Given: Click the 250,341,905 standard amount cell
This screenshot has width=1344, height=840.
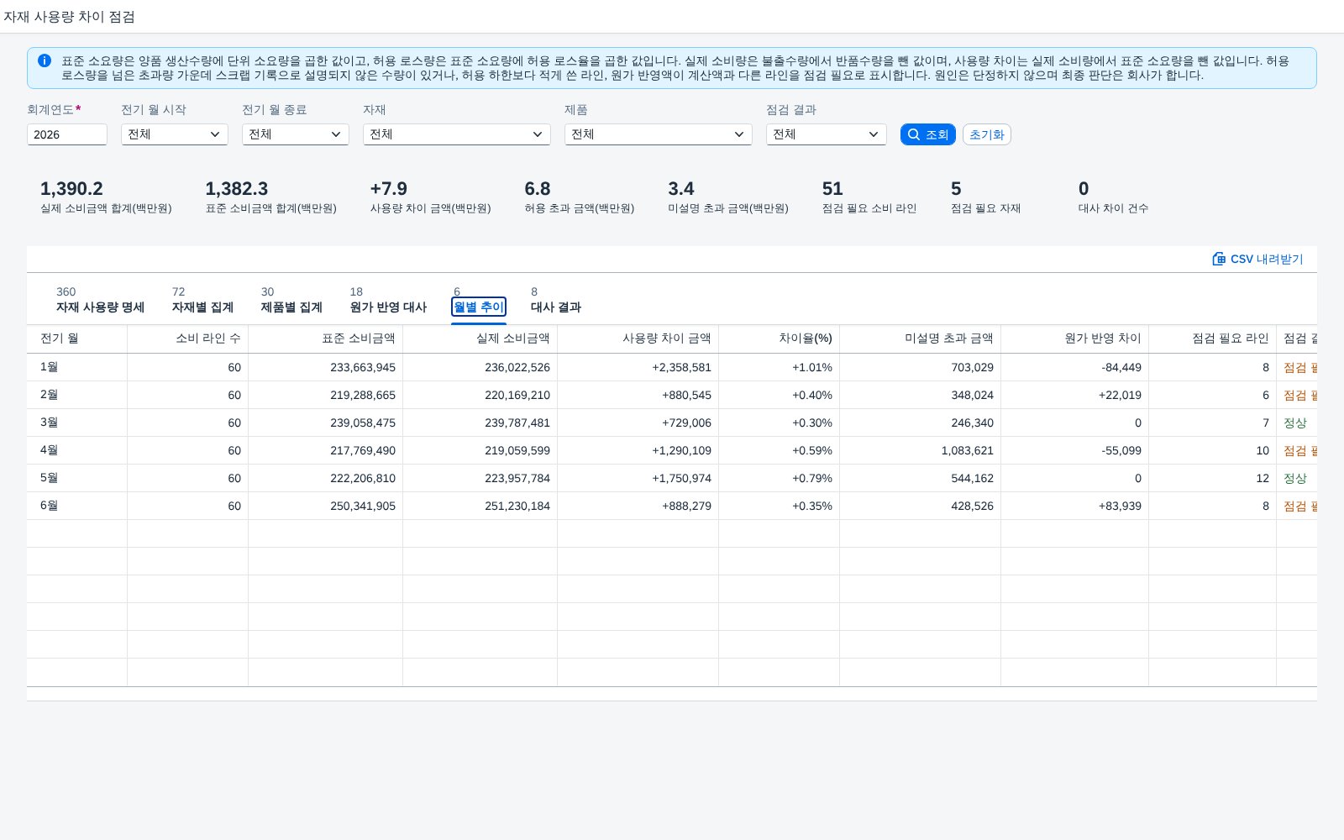Looking at the screenshot, I should 325,506.
